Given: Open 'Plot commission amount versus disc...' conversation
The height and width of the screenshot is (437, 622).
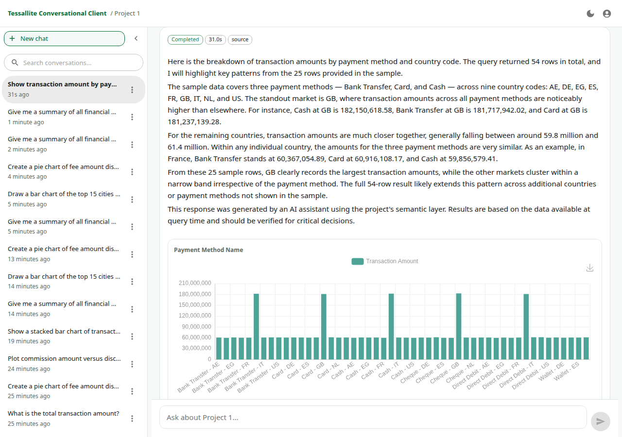Looking at the screenshot, I should pos(73,364).
